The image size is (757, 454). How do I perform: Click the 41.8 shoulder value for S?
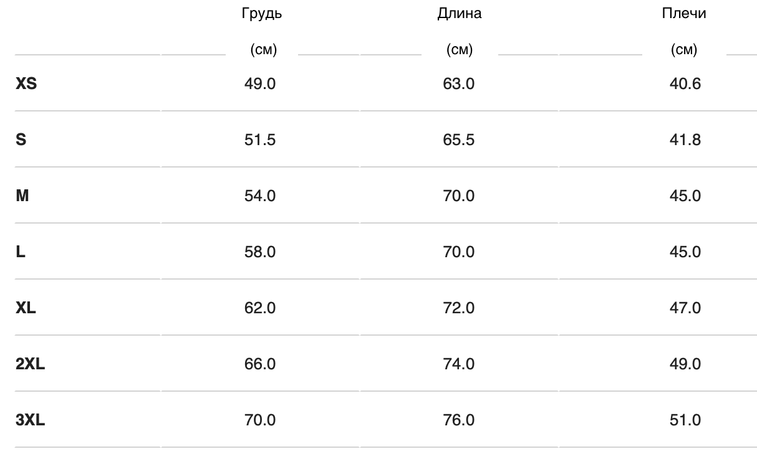pos(685,140)
